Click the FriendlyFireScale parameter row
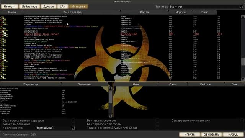Image resolution: width=245 pixels, height=138 pixels. [x=55, y=96]
